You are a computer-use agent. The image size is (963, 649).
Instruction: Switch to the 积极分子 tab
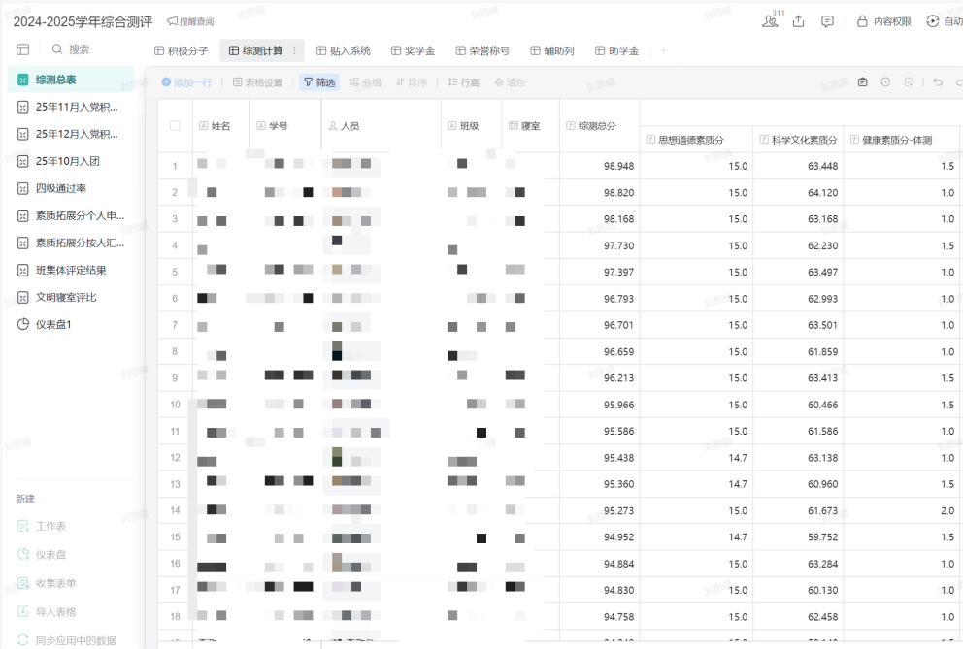click(182, 50)
